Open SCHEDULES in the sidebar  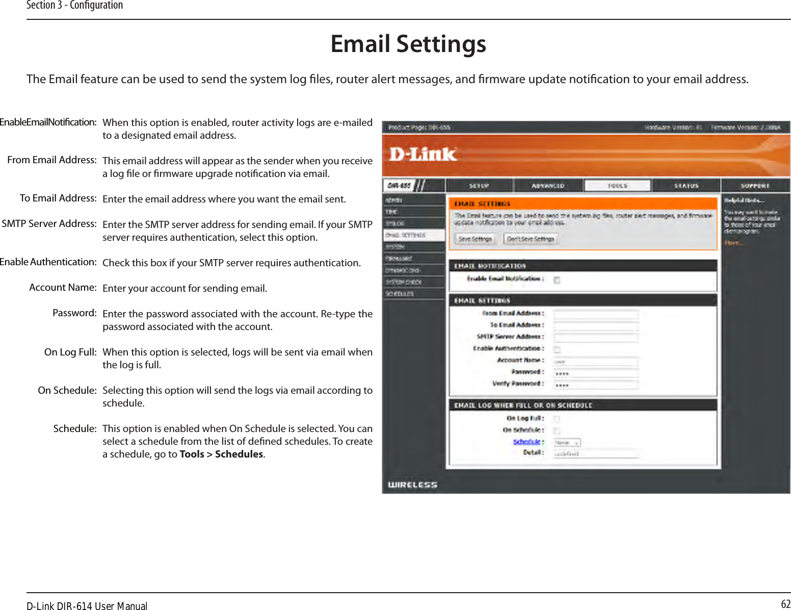413,294
